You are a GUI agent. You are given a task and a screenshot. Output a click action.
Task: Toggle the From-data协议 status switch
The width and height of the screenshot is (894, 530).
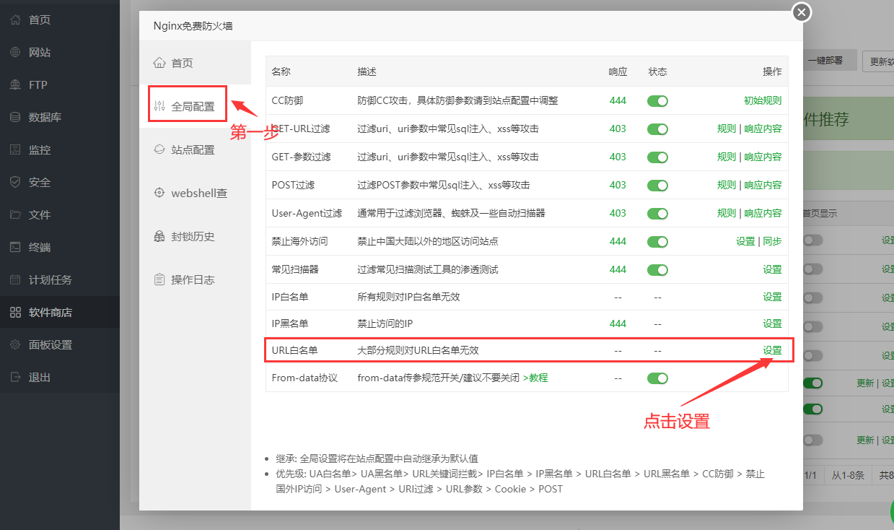pos(657,378)
